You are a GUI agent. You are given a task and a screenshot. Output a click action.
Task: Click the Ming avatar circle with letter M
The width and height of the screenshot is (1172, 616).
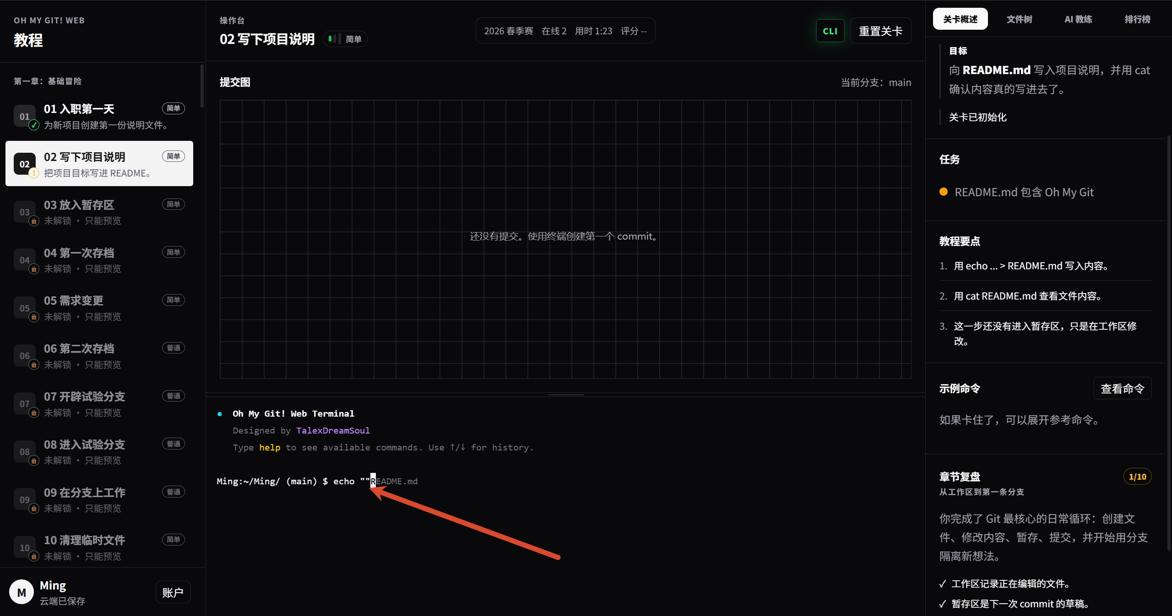22,592
